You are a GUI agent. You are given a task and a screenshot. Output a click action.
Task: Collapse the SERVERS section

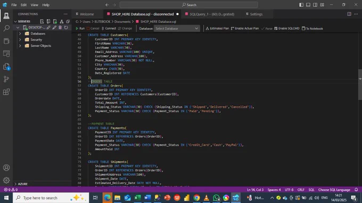click(15, 21)
